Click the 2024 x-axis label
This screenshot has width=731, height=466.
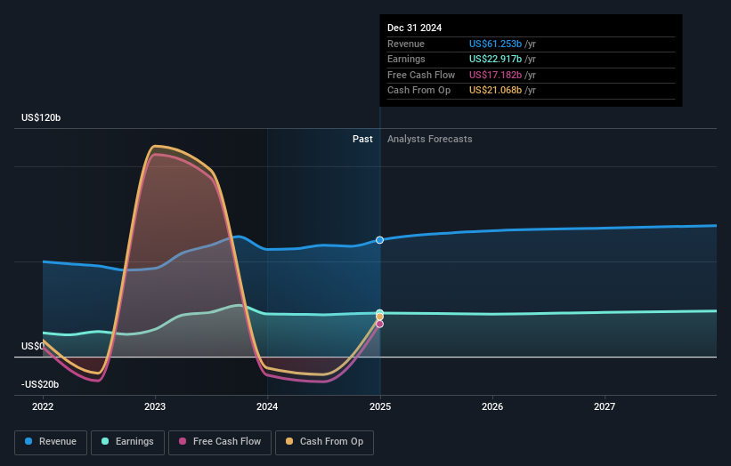(x=267, y=407)
